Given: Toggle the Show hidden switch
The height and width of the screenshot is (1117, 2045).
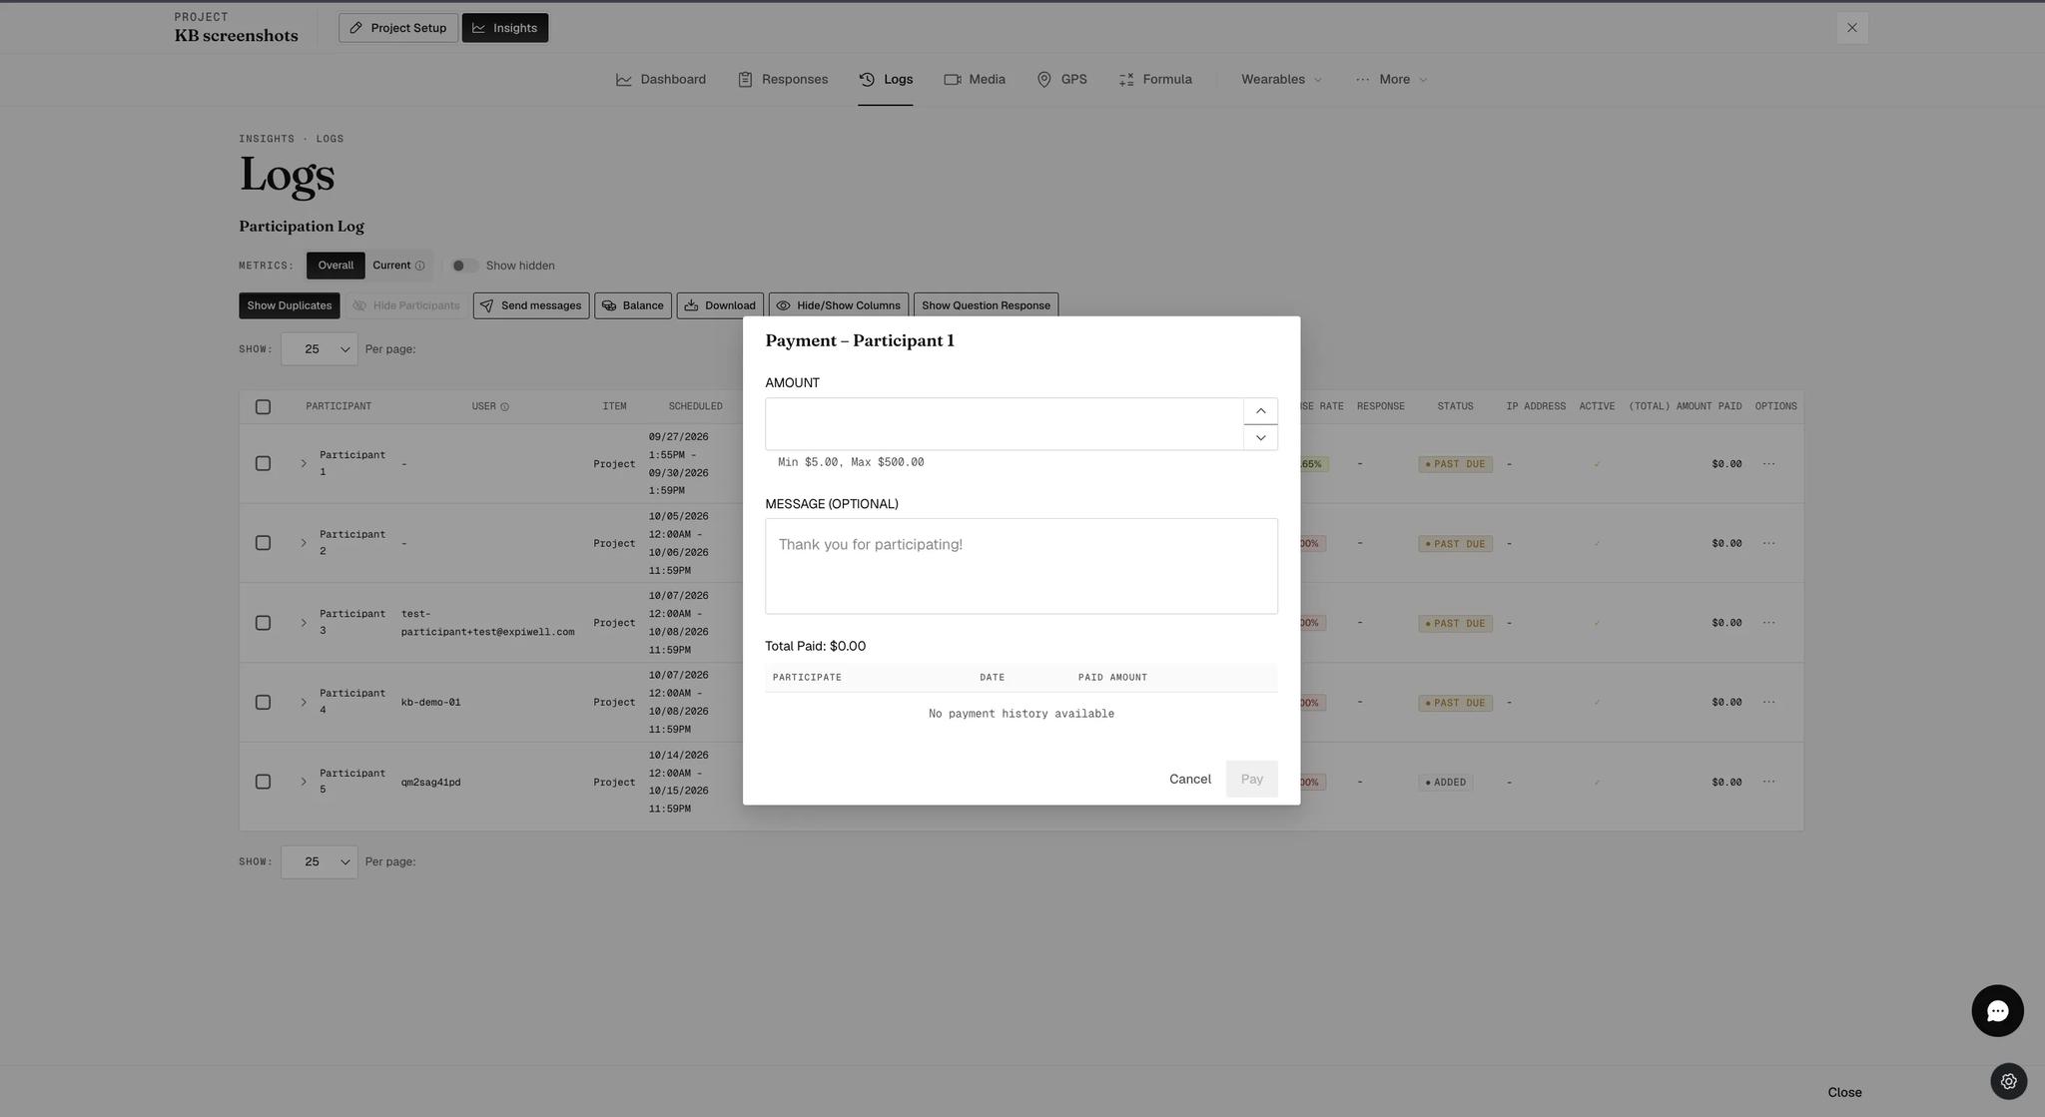Looking at the screenshot, I should point(464,266).
